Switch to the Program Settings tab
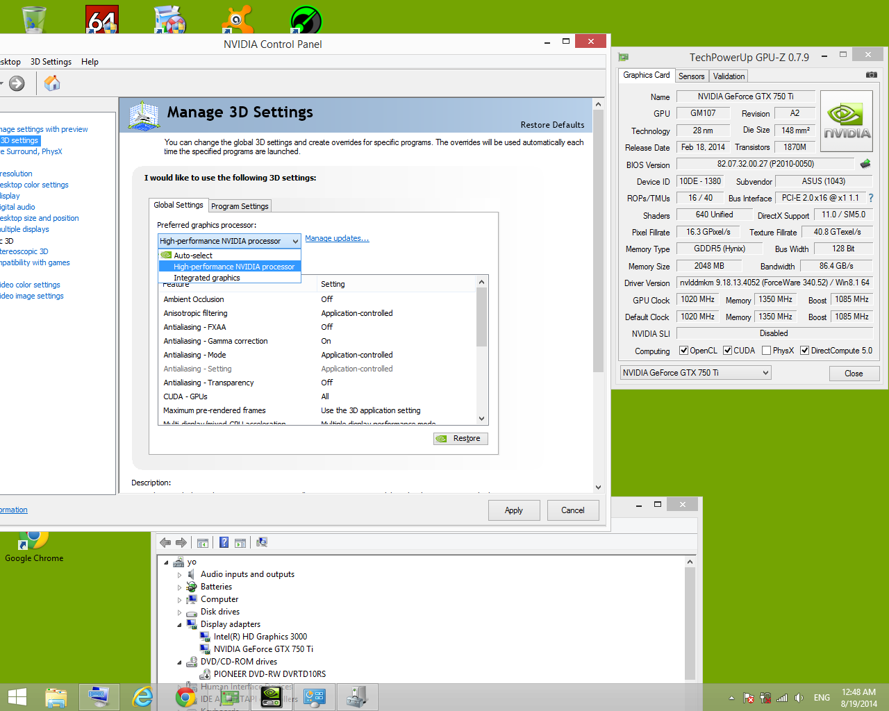This screenshot has width=889, height=711. tap(240, 206)
